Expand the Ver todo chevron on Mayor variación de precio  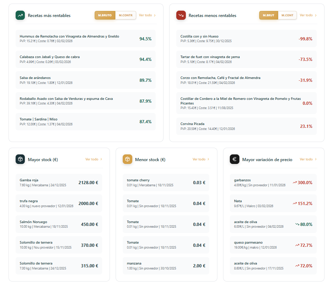click(x=316, y=159)
